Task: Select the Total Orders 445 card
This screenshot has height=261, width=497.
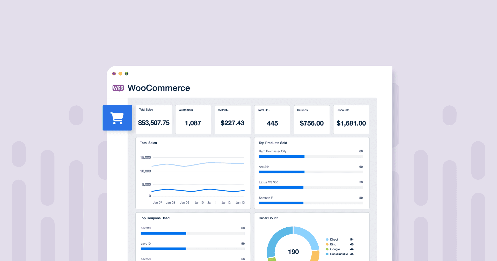Action: coord(272,119)
